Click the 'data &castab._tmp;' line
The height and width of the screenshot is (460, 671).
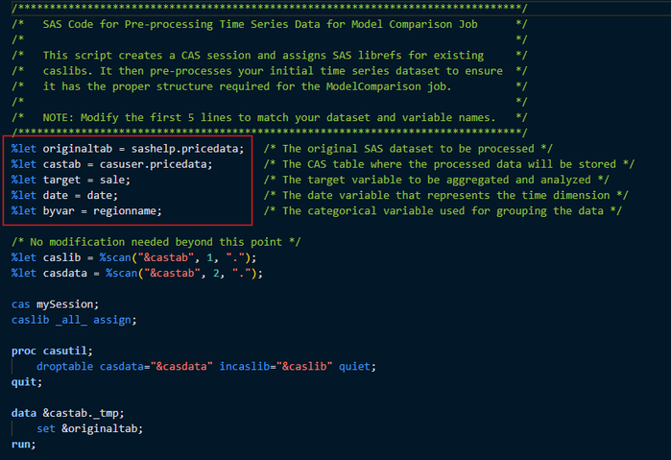pos(67,413)
